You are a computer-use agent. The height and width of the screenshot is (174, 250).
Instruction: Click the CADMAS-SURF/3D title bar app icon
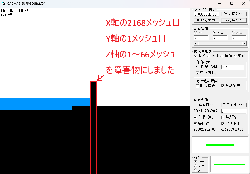3,3
